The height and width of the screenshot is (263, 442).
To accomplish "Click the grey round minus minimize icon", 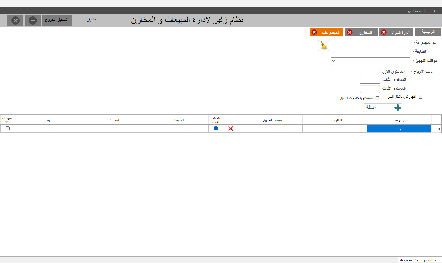I will tap(33, 20).
